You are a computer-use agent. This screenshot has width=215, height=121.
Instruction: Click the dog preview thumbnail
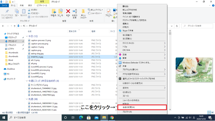coord(194,70)
